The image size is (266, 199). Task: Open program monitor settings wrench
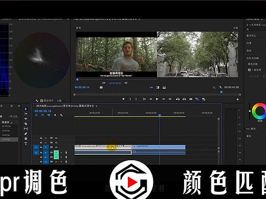(220, 87)
